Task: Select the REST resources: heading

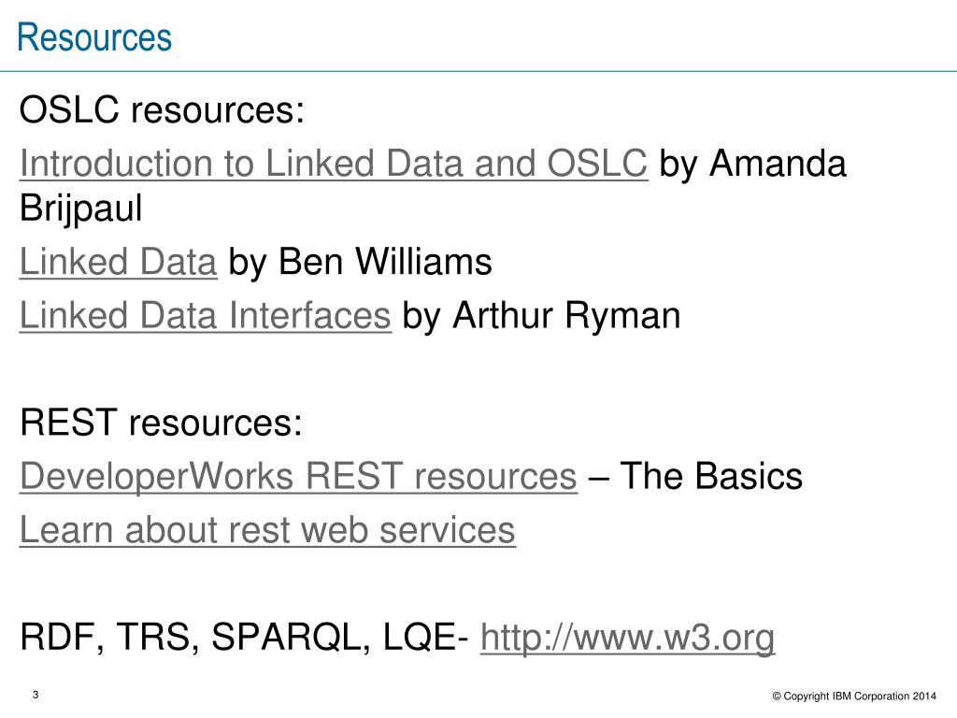Action: tap(161, 423)
